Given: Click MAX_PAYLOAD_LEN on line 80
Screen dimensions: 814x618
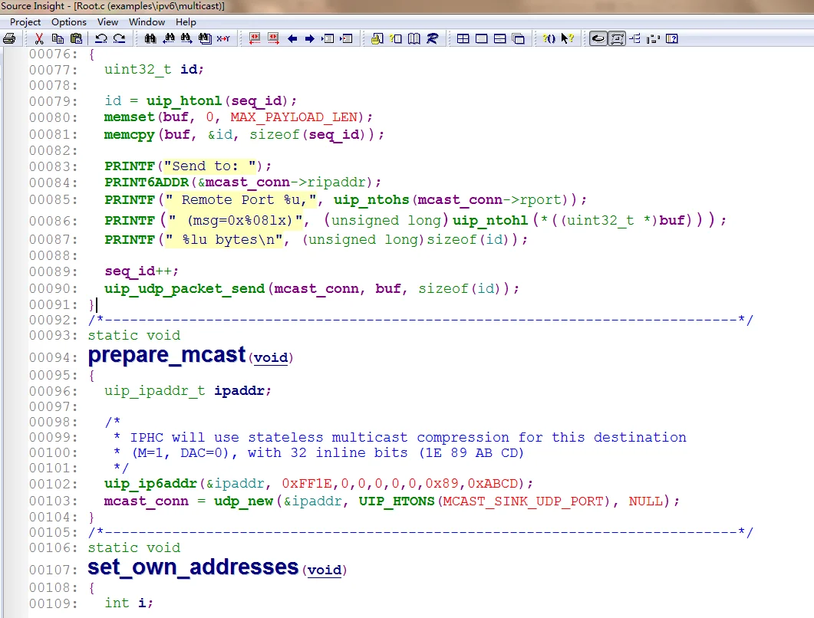Looking at the screenshot, I should (294, 117).
